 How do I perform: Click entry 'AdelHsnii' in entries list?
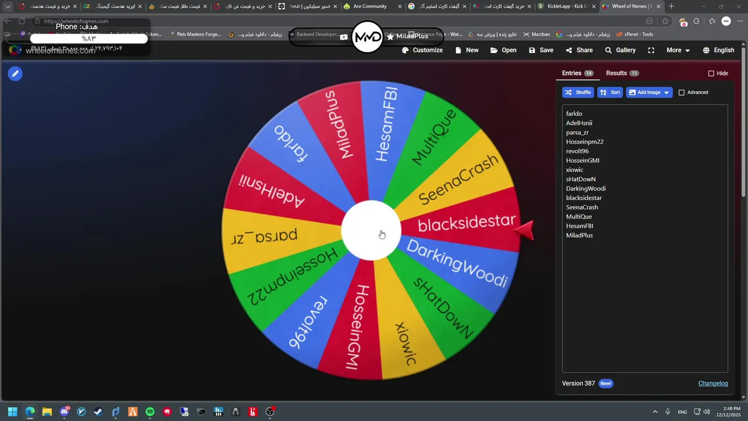click(579, 123)
